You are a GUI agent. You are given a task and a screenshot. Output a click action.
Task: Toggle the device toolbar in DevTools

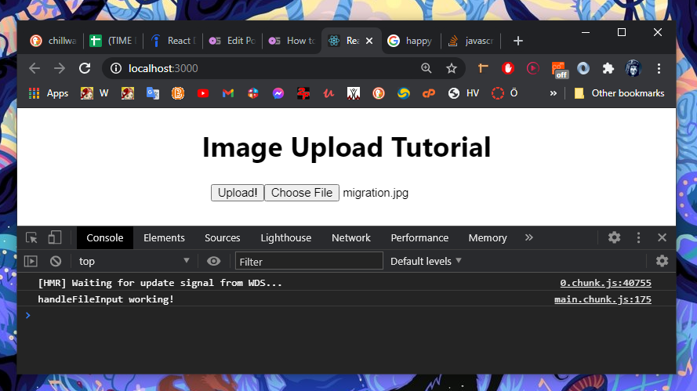(x=55, y=237)
